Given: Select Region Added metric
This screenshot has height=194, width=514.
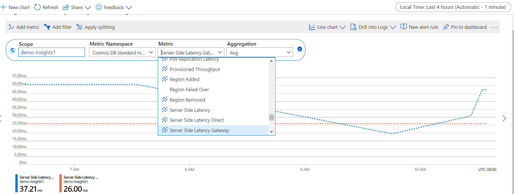Looking at the screenshot, I should tap(213, 79).
